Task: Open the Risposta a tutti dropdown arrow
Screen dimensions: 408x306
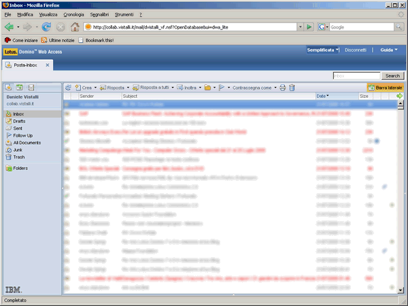Action: click(x=173, y=88)
